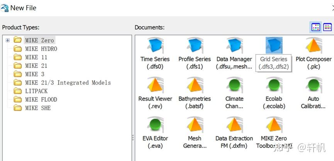Select the Grid Series (.dfs3,.dfs2) icon
Image resolution: width=334 pixels, height=161 pixels.
pyautogui.click(x=274, y=46)
